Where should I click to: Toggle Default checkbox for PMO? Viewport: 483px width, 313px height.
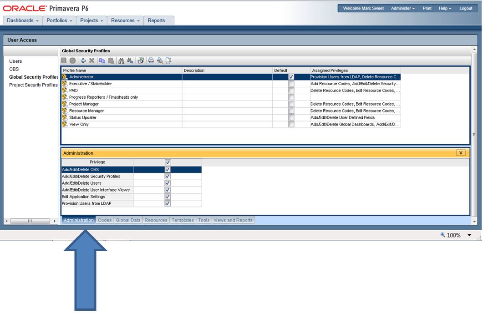coord(291,91)
